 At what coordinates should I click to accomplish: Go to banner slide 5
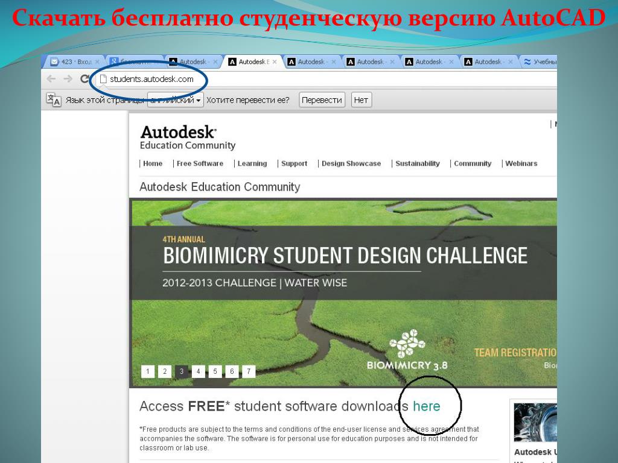tap(215, 371)
